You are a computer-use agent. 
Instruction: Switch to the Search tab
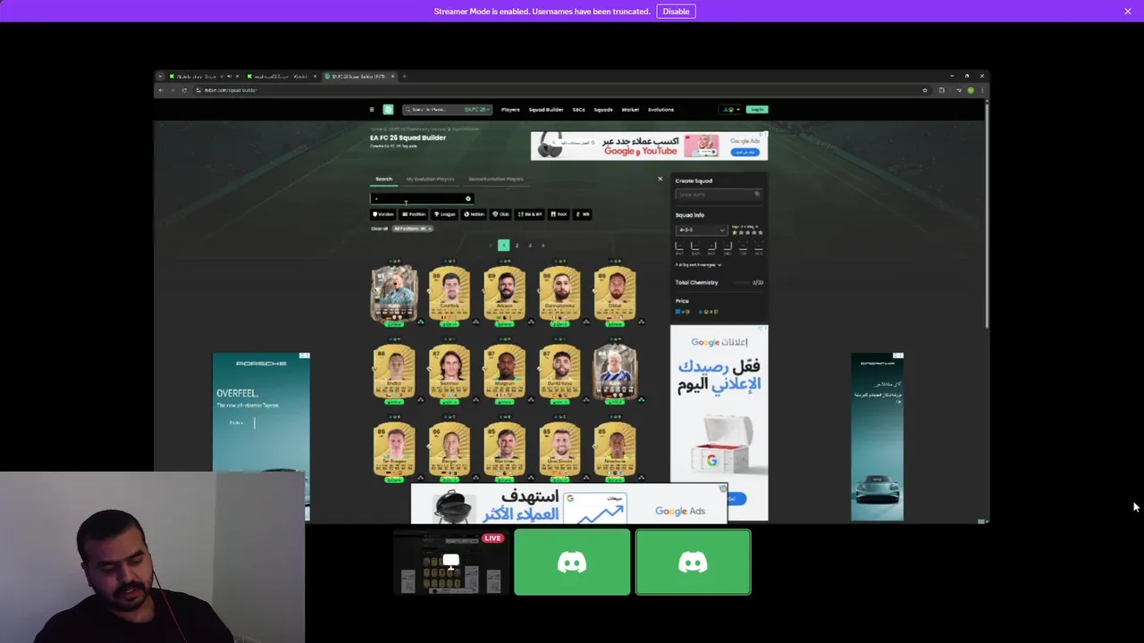pyautogui.click(x=383, y=180)
